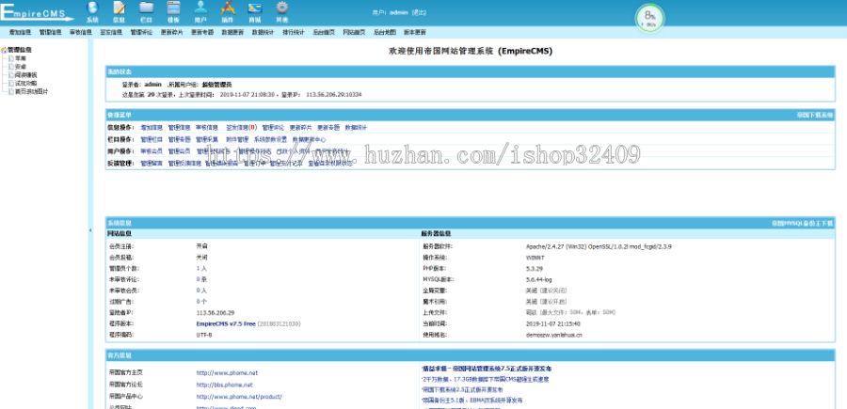Viewport: 847px width, 409px height.
Task: Click 附件管理 quick menu link
Action: click(x=236, y=139)
